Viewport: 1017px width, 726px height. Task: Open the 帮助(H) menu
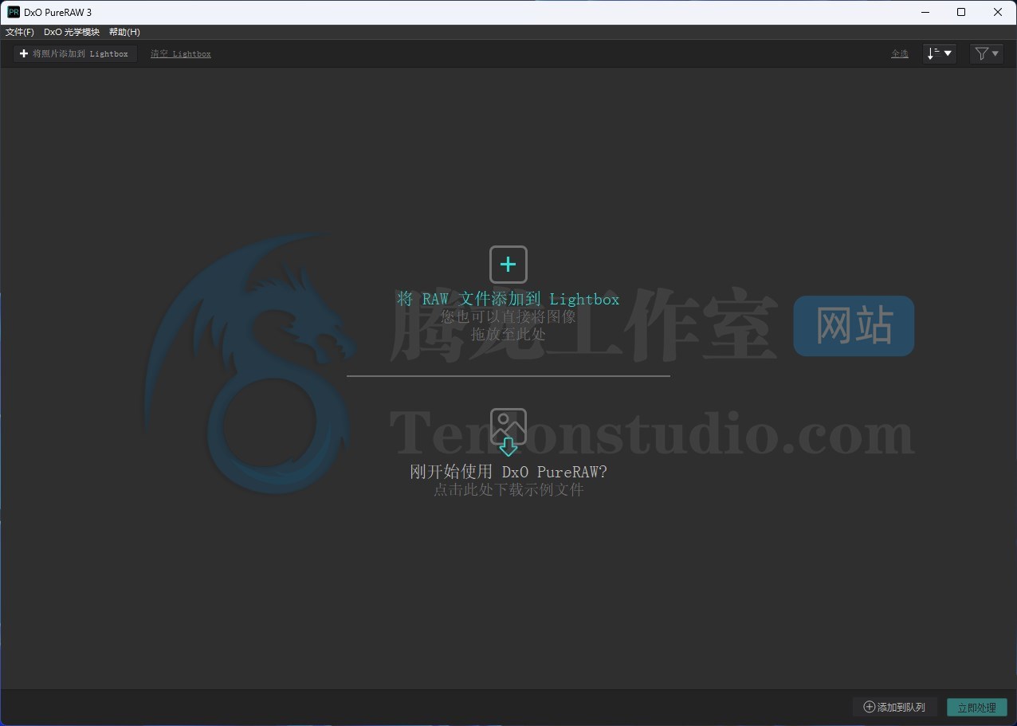point(124,32)
